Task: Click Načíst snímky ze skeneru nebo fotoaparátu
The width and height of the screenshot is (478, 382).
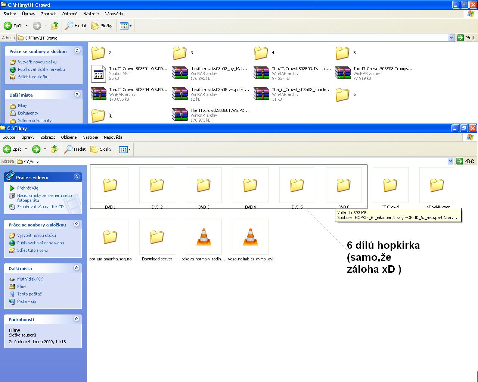Action: (44, 198)
